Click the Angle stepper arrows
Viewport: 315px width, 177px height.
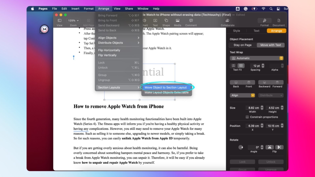coord(262,147)
